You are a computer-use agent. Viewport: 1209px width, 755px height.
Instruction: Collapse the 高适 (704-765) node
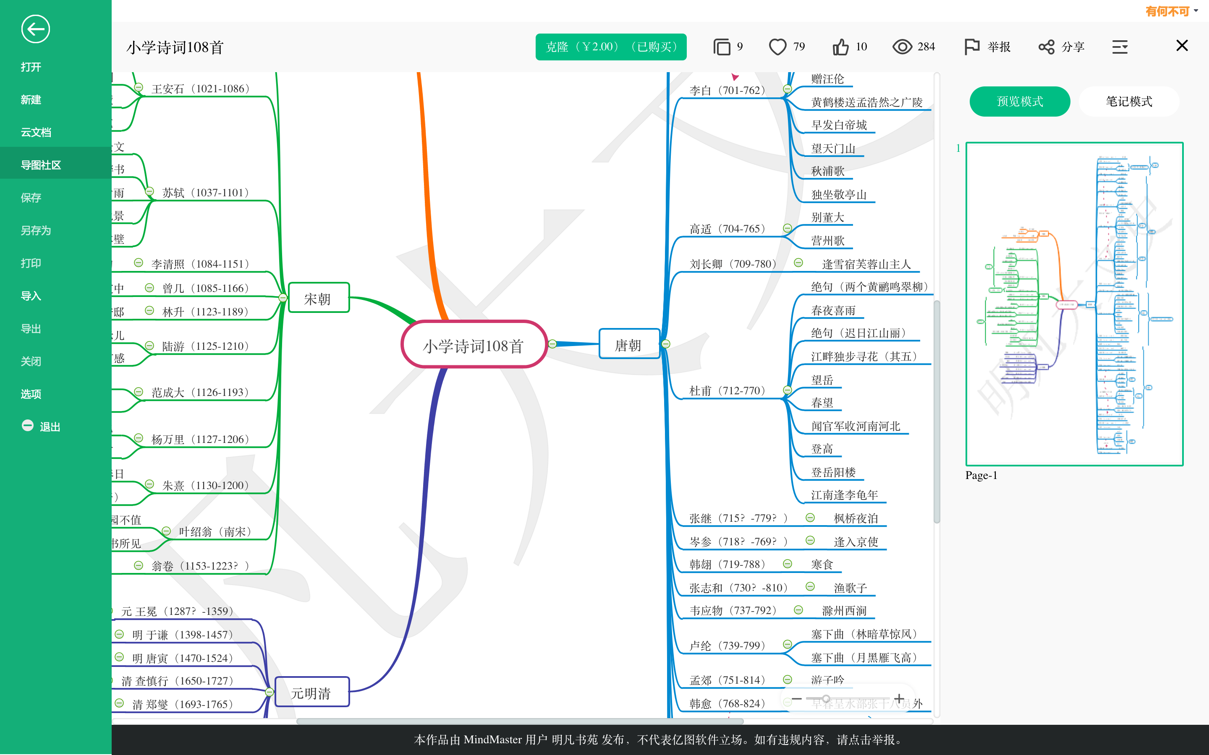788,228
